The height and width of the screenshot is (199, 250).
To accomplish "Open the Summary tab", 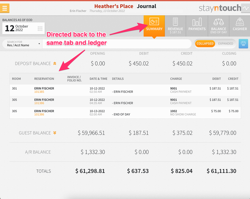I will (154, 26).
